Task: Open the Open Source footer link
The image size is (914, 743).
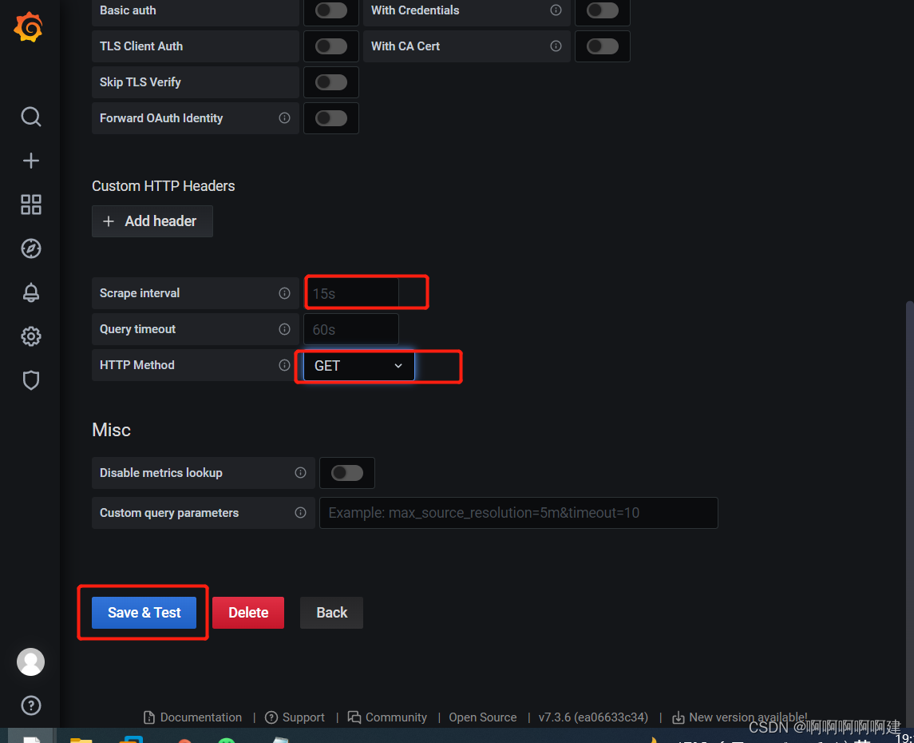Action: click(x=483, y=717)
